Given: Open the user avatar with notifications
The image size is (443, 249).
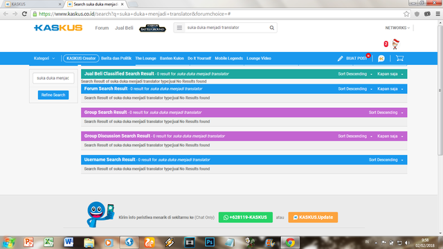Looking at the screenshot, I should click(x=395, y=44).
